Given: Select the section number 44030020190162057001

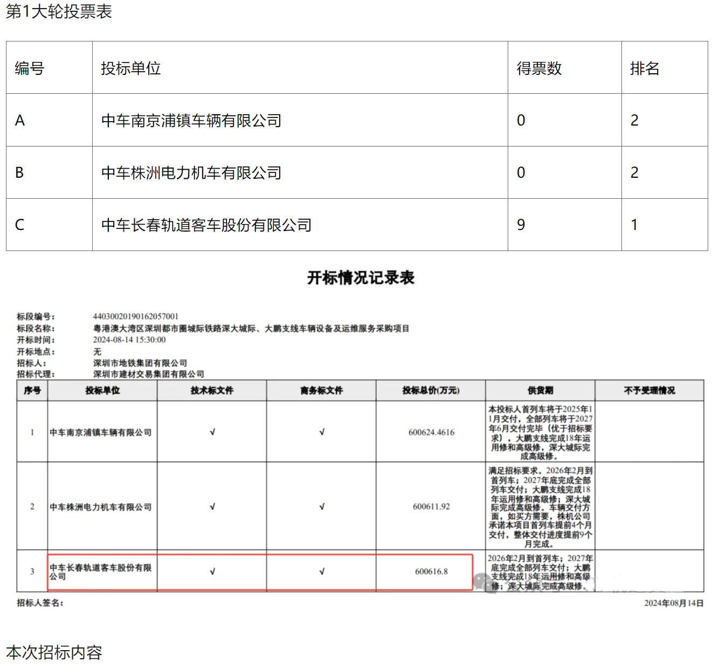Looking at the screenshot, I should (x=135, y=316).
